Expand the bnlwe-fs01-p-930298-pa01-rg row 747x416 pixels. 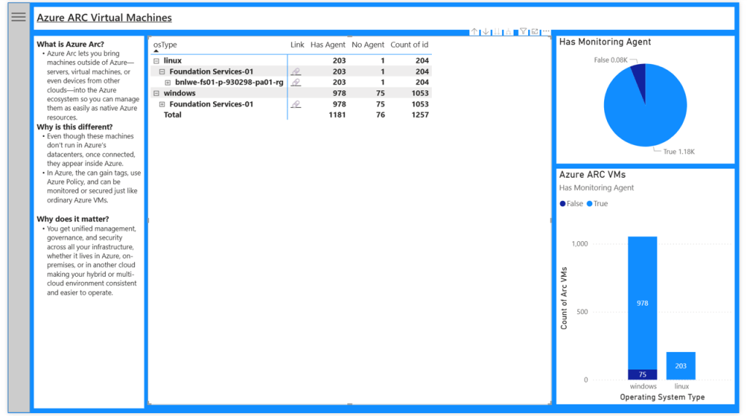point(169,83)
